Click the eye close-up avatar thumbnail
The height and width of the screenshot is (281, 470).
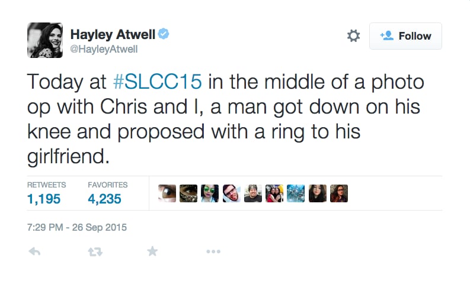tap(167, 193)
